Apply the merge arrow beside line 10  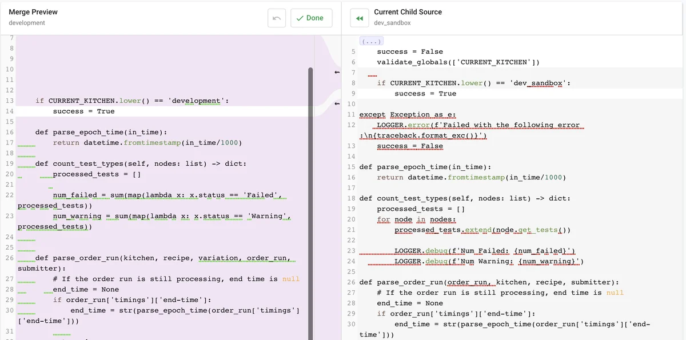pos(337,103)
